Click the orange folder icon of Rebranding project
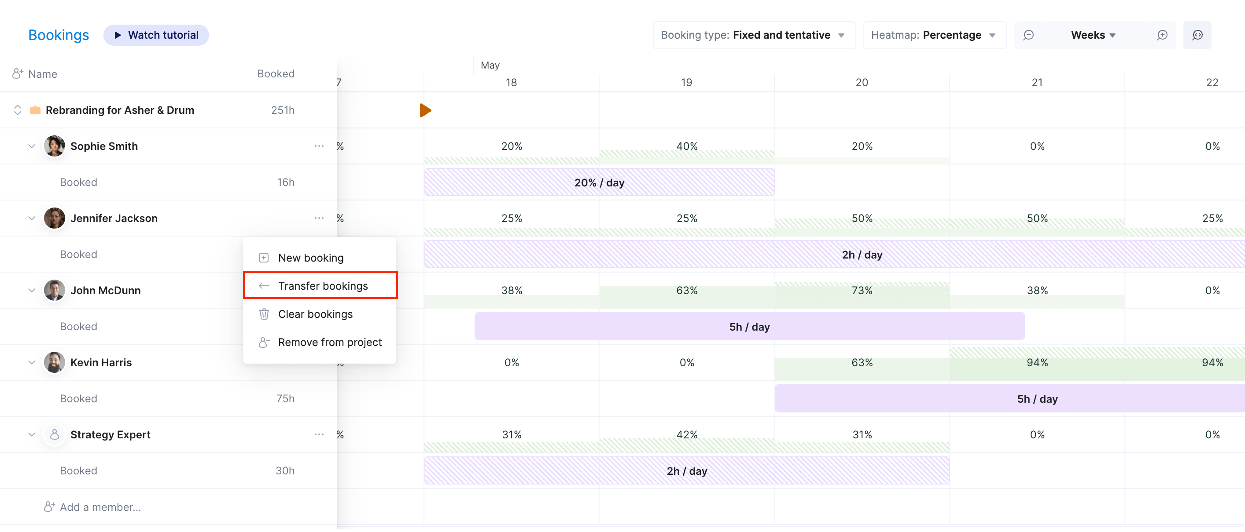1245x532 pixels. (x=35, y=110)
